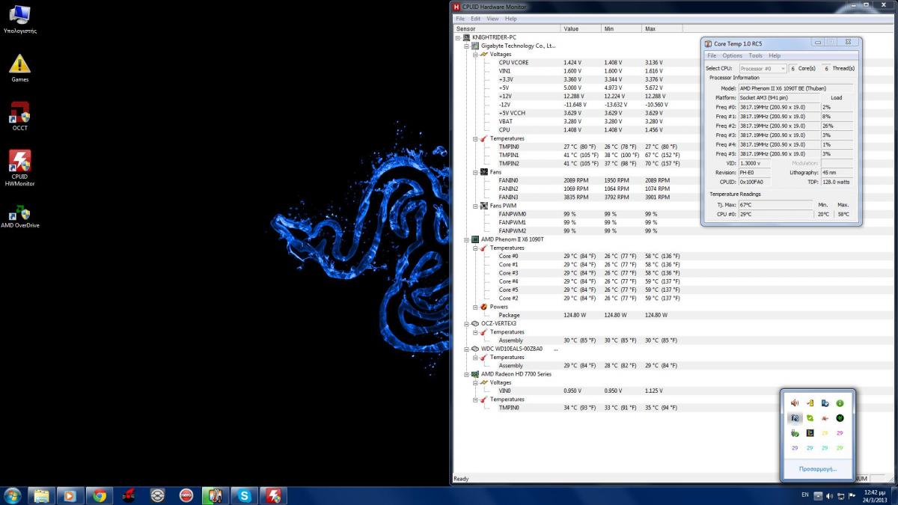The height and width of the screenshot is (505, 898).
Task: Click the volume icon in the system tray
Action: tap(829, 495)
